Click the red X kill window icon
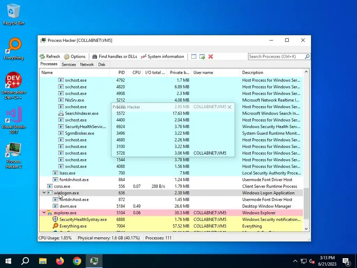 coord(211,57)
